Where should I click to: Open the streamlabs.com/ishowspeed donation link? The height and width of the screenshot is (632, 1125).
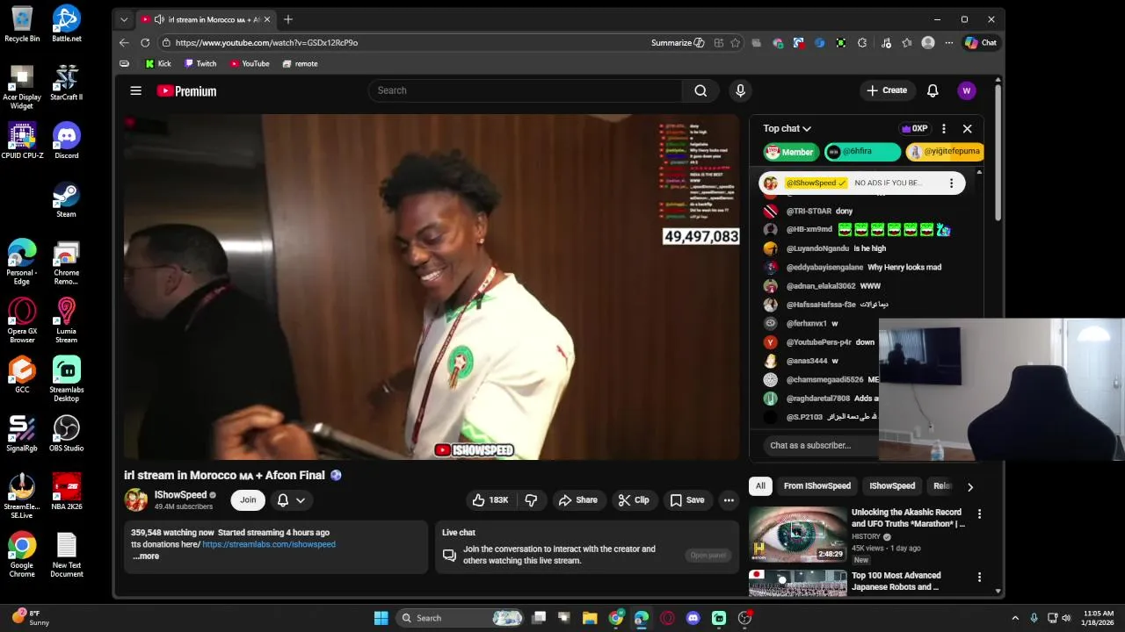pos(269,544)
